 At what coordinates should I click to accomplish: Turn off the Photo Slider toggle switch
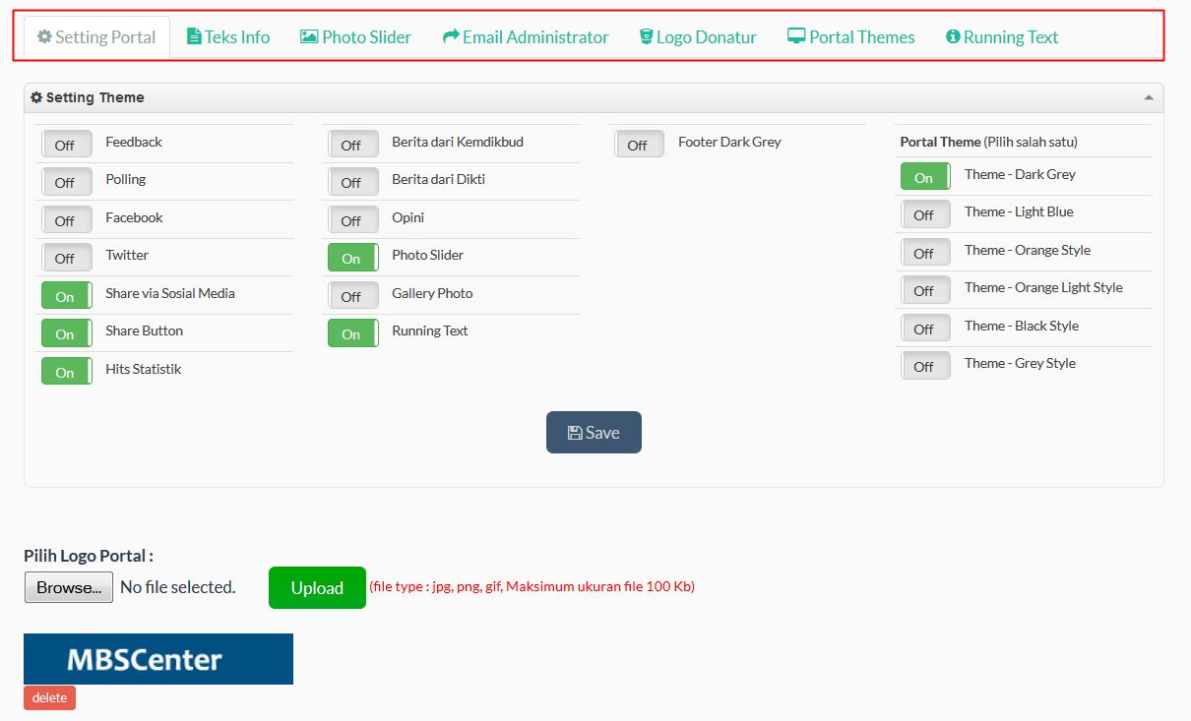coord(353,257)
